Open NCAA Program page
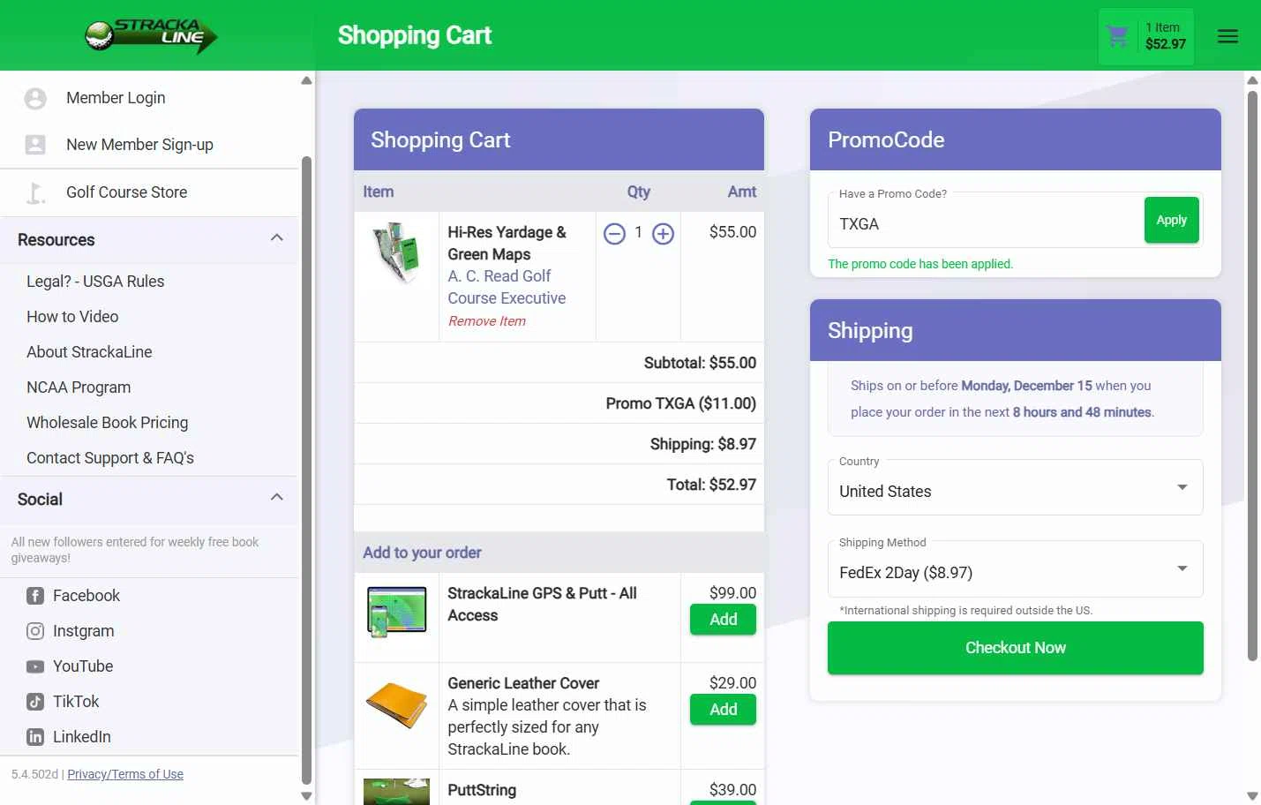The width and height of the screenshot is (1261, 805). [79, 387]
